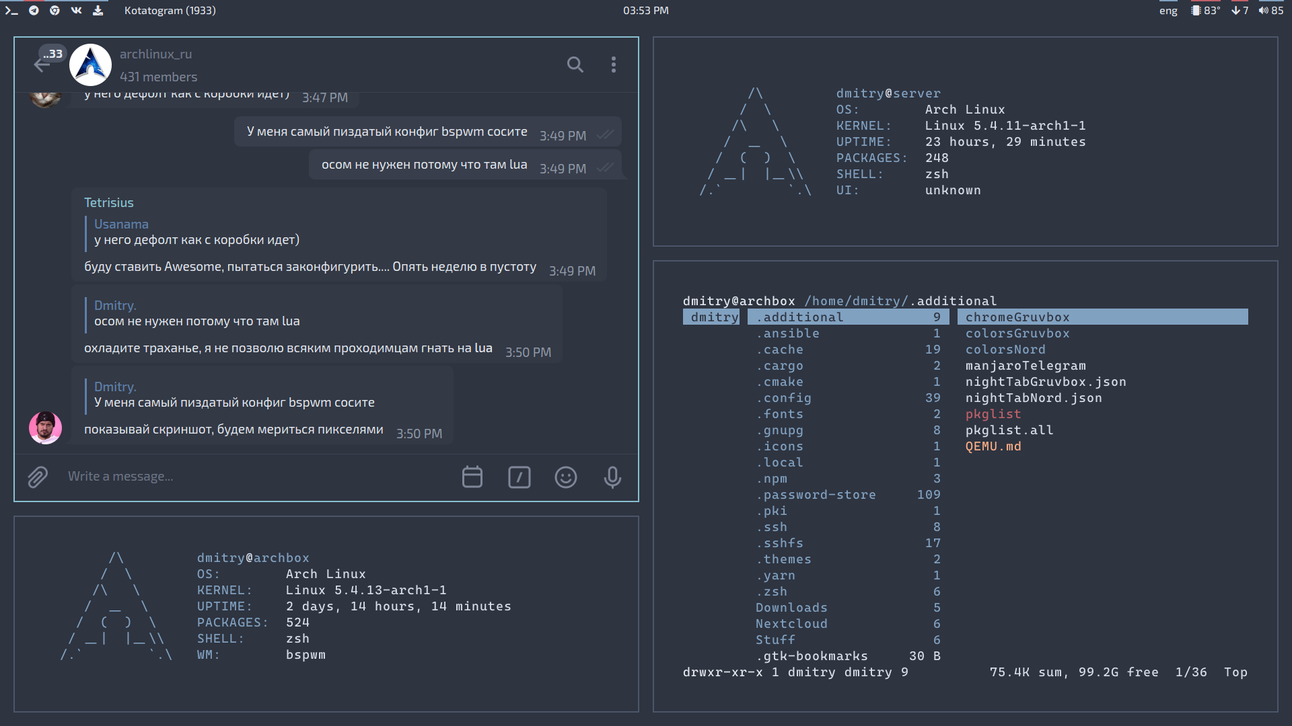1292x726 pixels.
Task: Click the archlinux_ru chat title
Action: pyautogui.click(x=155, y=54)
